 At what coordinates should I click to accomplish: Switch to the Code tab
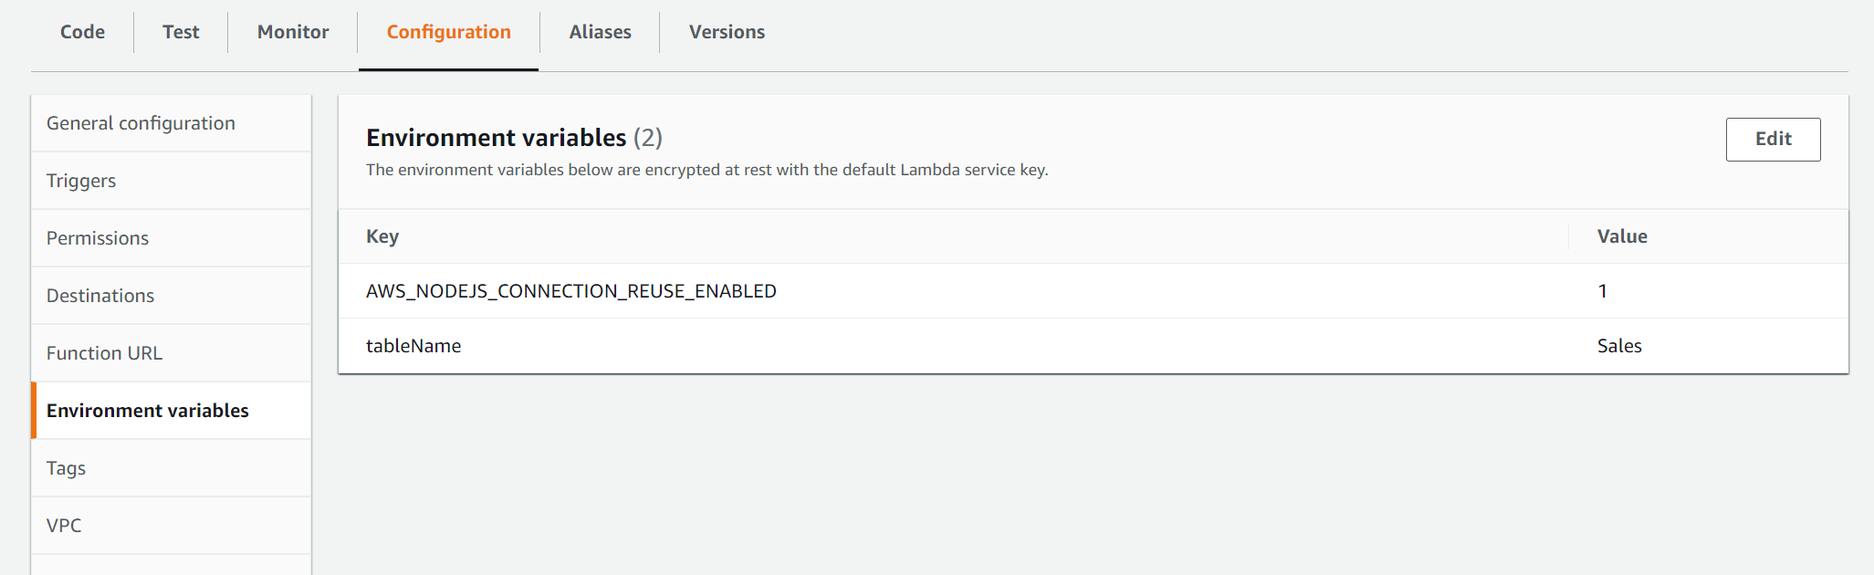[81, 32]
